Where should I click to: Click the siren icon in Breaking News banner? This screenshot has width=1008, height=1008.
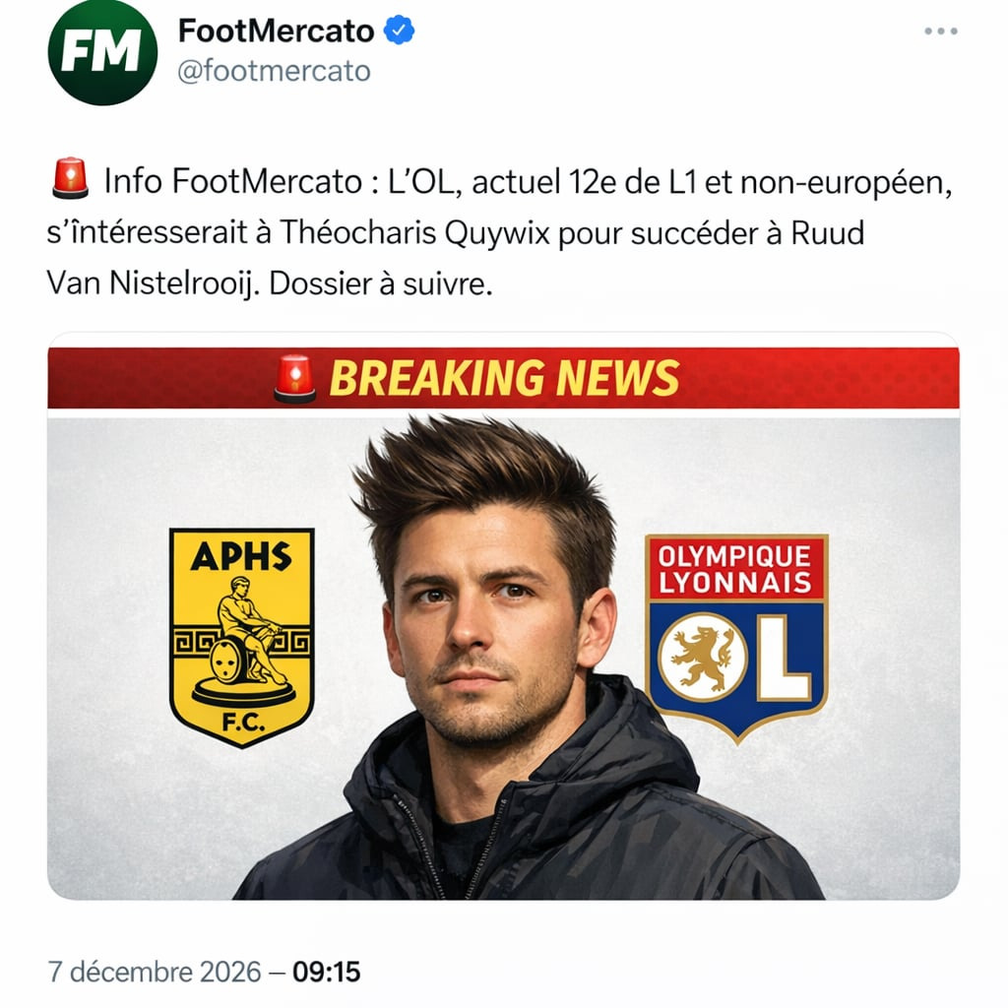click(x=294, y=378)
